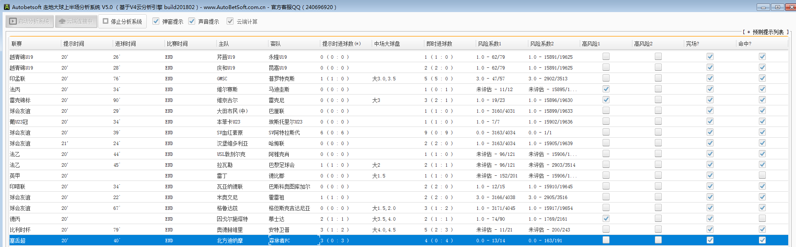The height and width of the screenshot is (247, 796).
Task: Click the Autobetsoft app icon in title bar
Action: pyautogui.click(x=6, y=7)
